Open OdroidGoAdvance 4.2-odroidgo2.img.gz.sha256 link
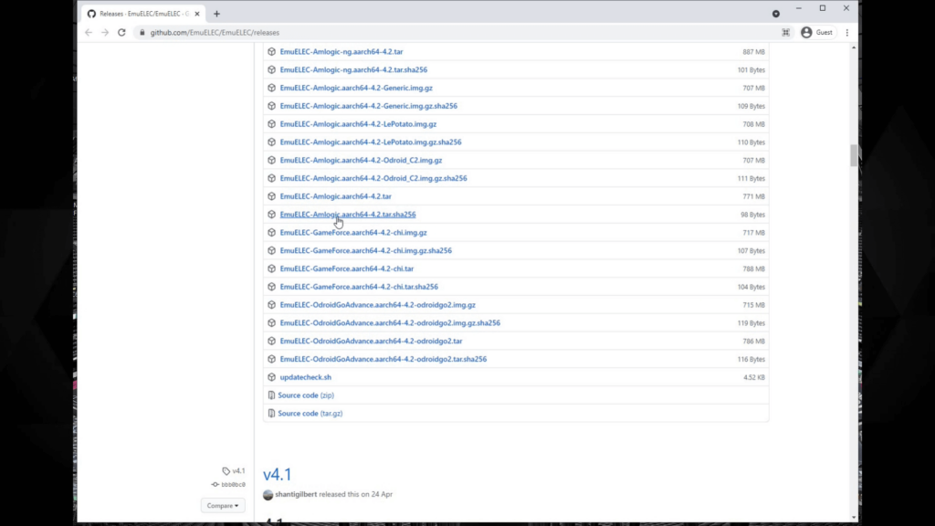Viewport: 935px width, 526px height. (390, 323)
